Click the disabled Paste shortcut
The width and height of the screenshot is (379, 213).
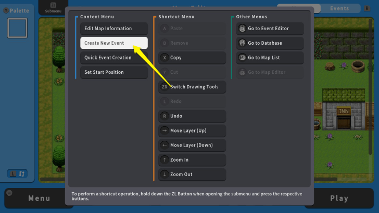coord(192,29)
